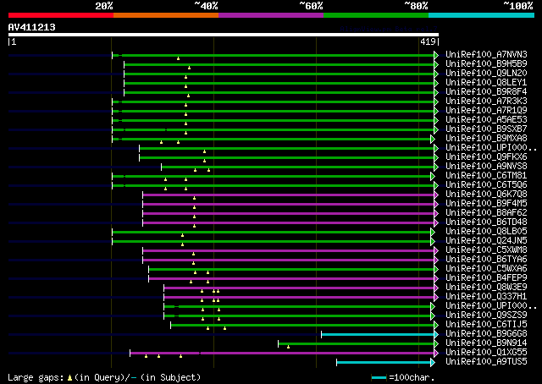The image size is (542, 384).
Task: Click the green alignment bar for B9N914
Action: [357, 344]
